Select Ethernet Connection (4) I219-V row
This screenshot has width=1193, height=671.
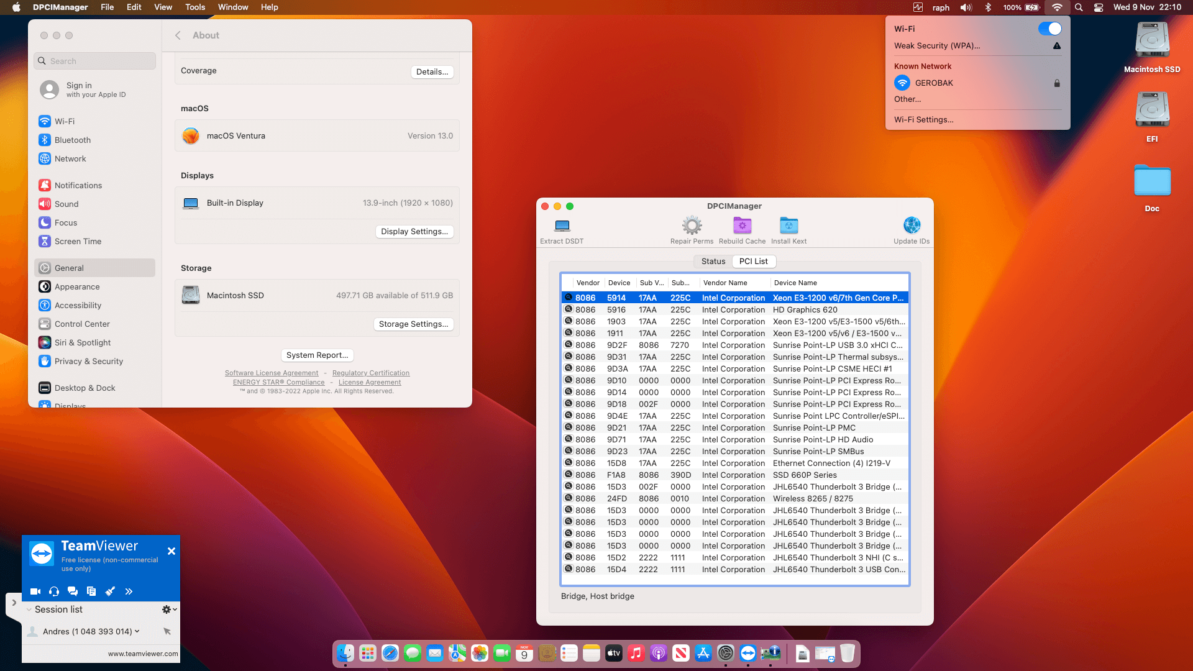(x=735, y=463)
